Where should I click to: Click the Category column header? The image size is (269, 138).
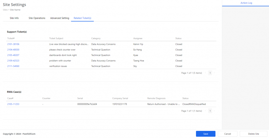(96, 38)
